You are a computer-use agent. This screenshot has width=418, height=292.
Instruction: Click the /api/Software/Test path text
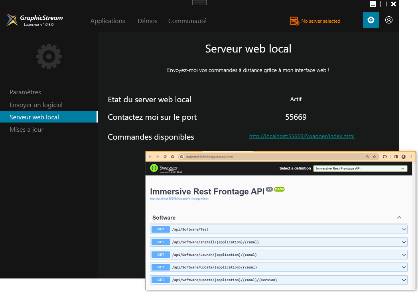click(190, 229)
